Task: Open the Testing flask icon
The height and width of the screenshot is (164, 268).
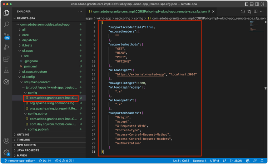Action: coord(6,70)
